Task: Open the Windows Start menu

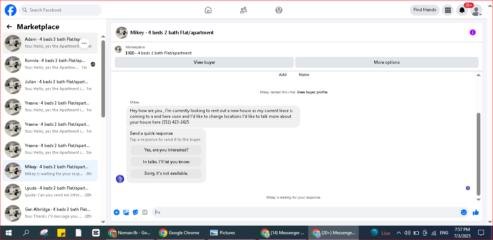Action: (8, 233)
